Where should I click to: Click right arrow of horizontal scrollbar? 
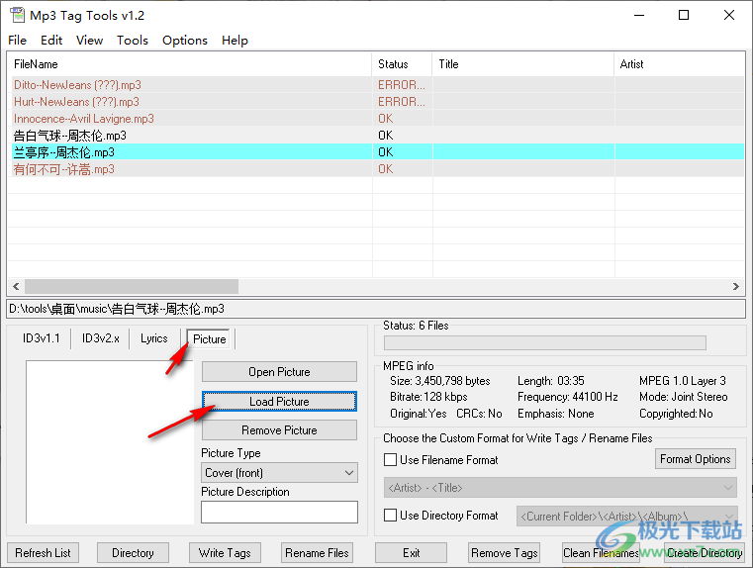(736, 287)
